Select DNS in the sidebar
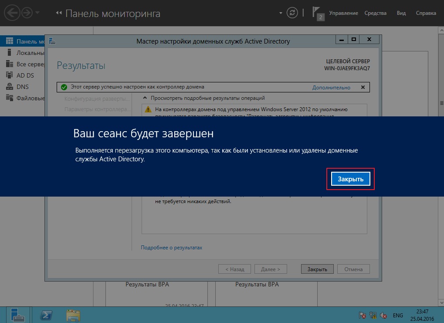This screenshot has height=323, width=444. [x=22, y=87]
